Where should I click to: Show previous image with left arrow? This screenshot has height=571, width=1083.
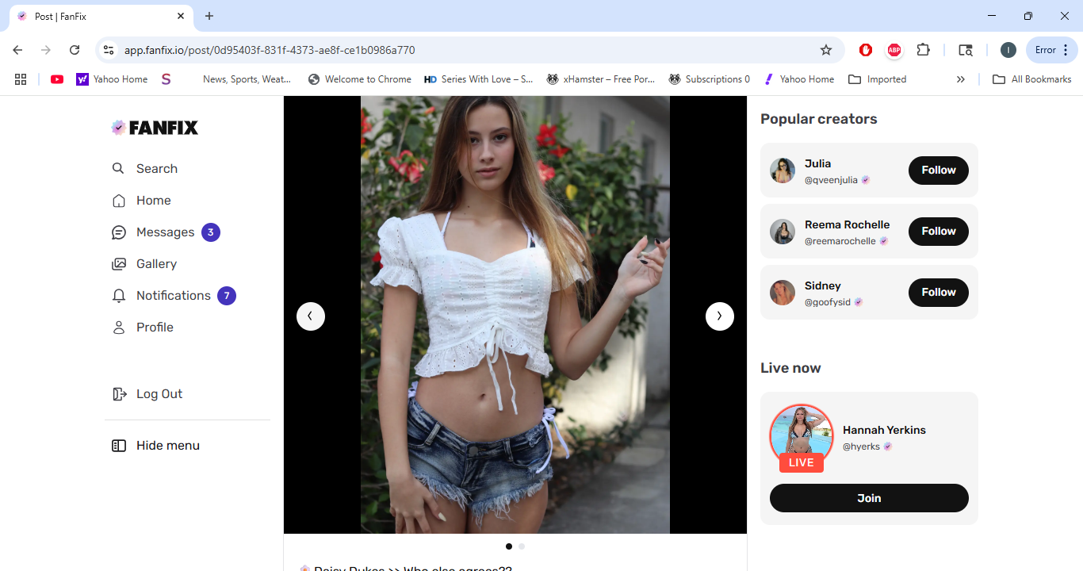(x=311, y=316)
